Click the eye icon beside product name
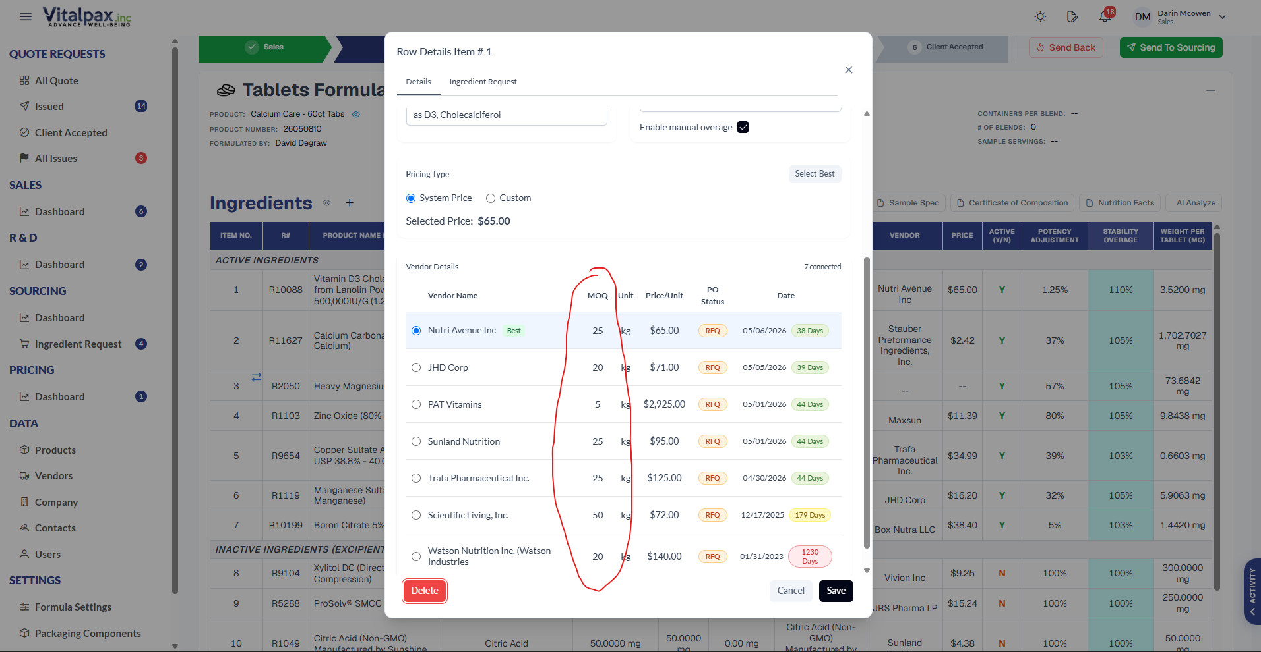Image resolution: width=1261 pixels, height=652 pixels. 356,115
